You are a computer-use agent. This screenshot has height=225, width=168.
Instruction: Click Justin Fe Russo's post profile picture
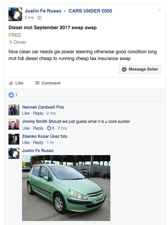(x=15, y=14)
